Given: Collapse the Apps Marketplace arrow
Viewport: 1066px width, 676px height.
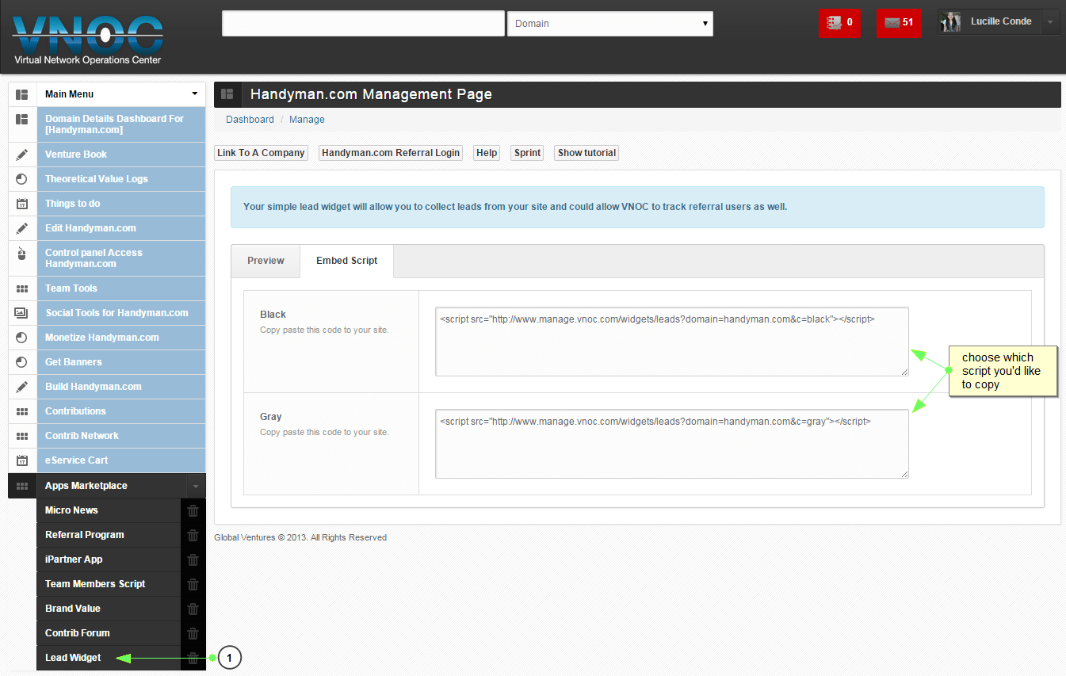Looking at the screenshot, I should click(x=195, y=486).
